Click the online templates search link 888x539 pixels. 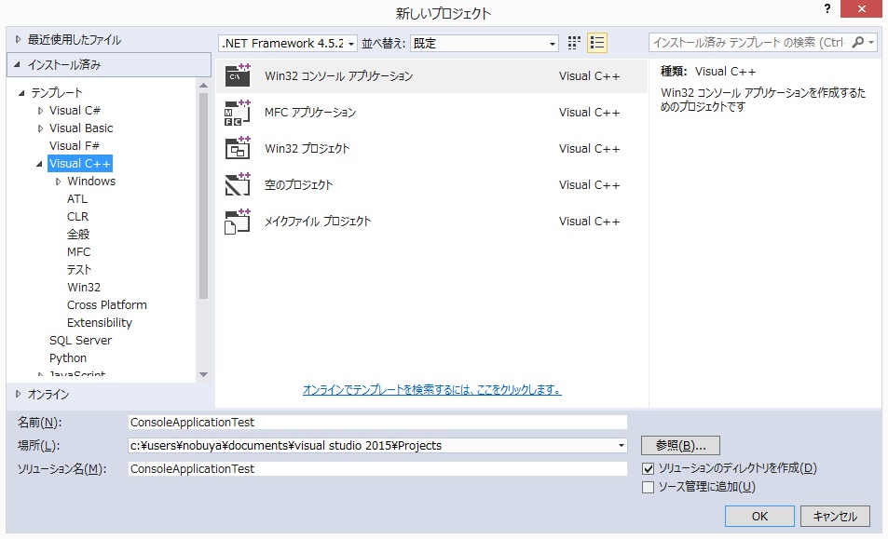pyautogui.click(x=433, y=390)
